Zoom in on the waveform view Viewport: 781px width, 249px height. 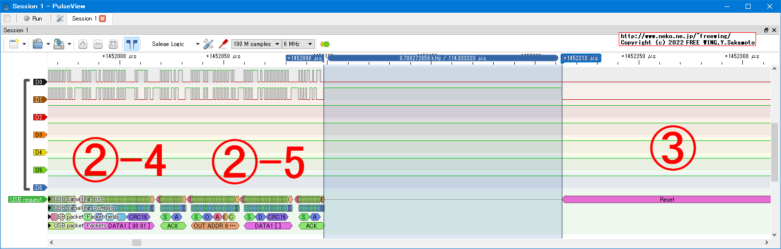pos(83,44)
